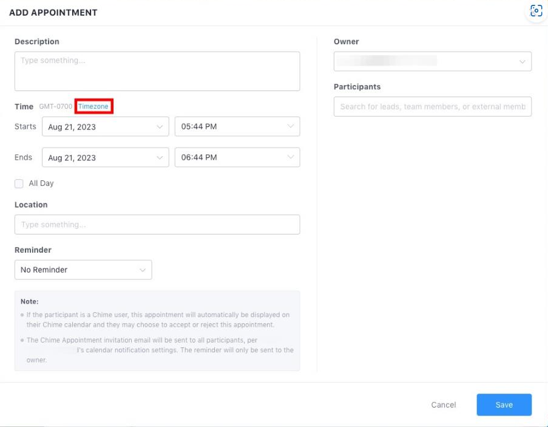
Task: Open the Starts date picker showing Aug 21, 2023
Action: (x=97, y=127)
